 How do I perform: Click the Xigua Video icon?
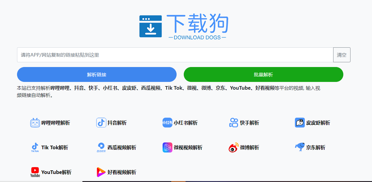(101, 147)
